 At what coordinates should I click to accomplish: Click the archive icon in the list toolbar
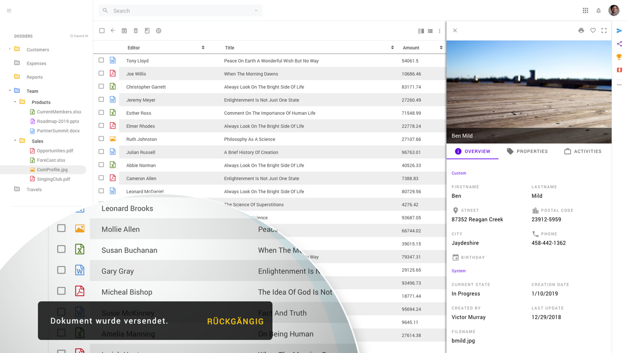[x=124, y=31]
